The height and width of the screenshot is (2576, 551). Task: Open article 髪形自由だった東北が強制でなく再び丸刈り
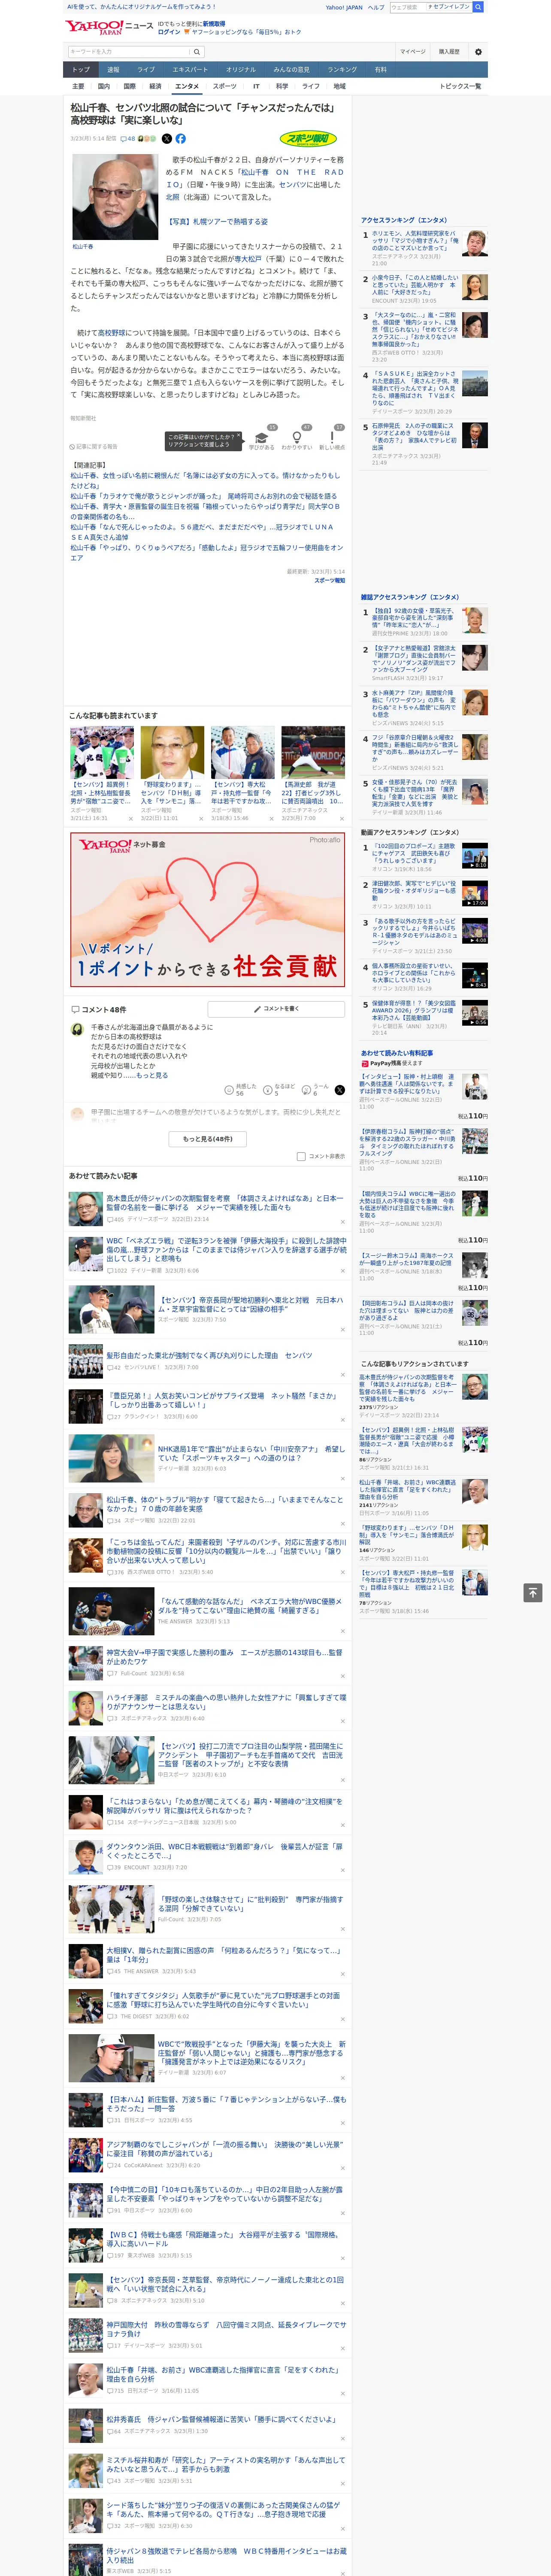point(210,1355)
